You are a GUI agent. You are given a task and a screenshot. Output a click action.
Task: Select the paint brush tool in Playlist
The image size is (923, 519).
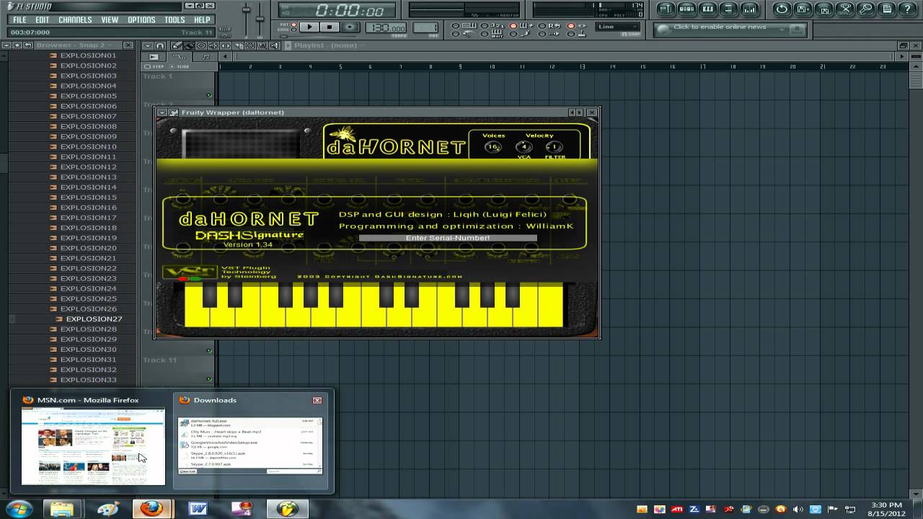(x=189, y=45)
